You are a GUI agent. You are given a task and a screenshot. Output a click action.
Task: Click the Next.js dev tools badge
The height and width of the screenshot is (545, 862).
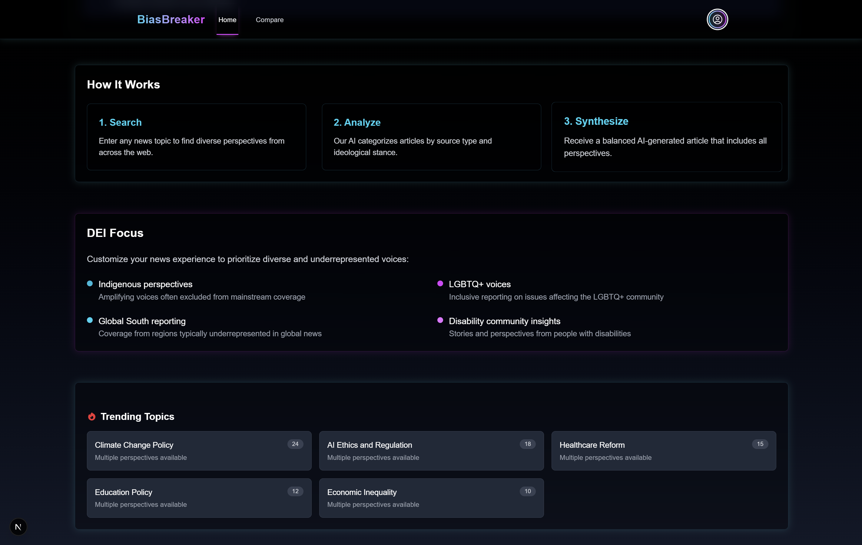pos(18,527)
